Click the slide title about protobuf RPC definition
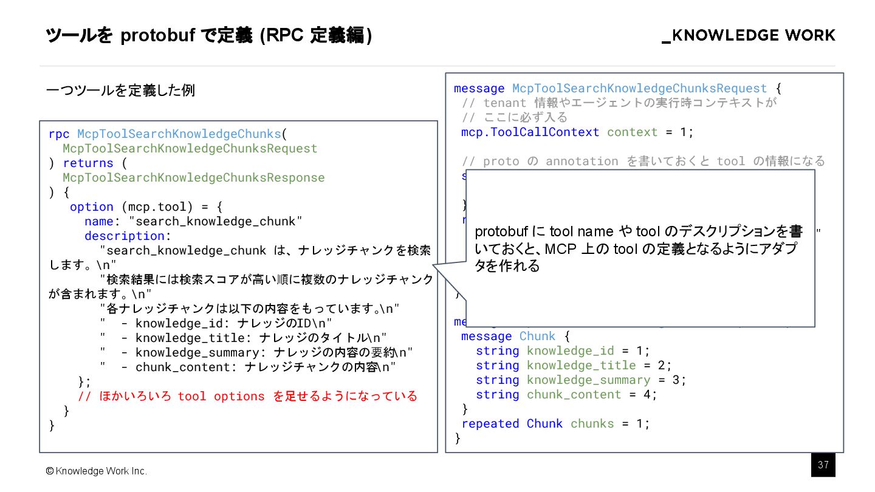This screenshot has height=492, width=875. 209,36
